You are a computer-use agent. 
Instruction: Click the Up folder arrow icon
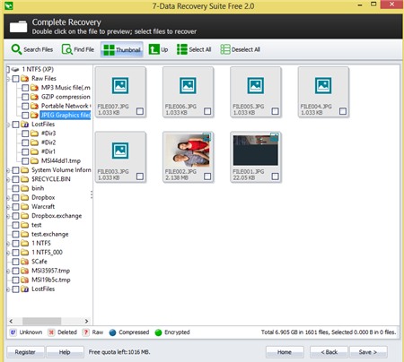pyautogui.click(x=154, y=49)
